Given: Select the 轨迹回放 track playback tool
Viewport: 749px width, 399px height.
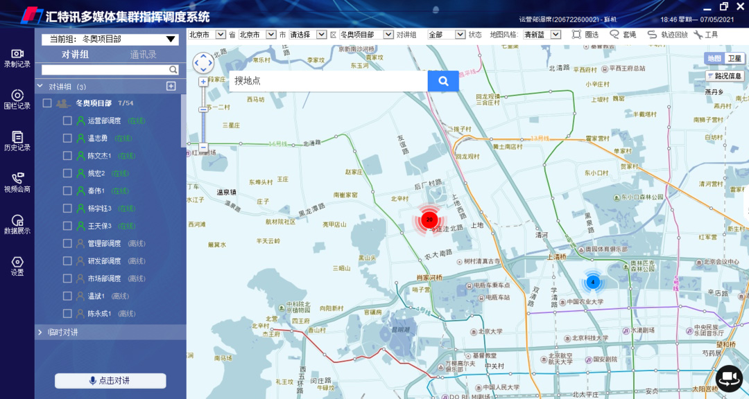Looking at the screenshot, I should point(667,35).
